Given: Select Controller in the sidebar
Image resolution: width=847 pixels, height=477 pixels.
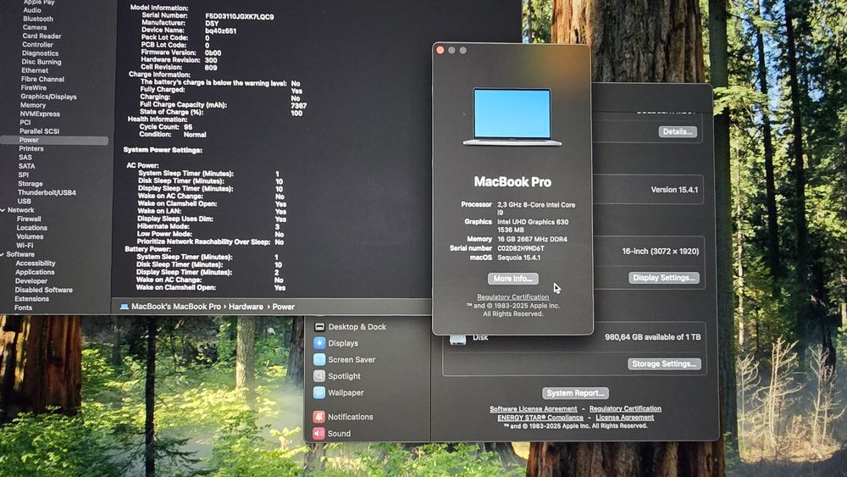Looking at the screenshot, I should pos(38,45).
